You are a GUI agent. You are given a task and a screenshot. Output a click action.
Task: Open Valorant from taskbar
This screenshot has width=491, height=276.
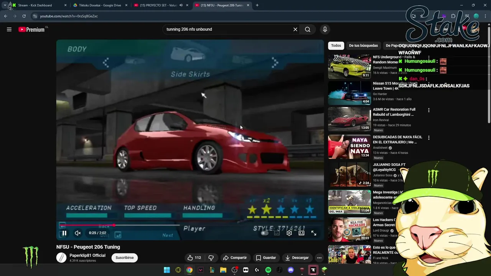tap(201, 270)
